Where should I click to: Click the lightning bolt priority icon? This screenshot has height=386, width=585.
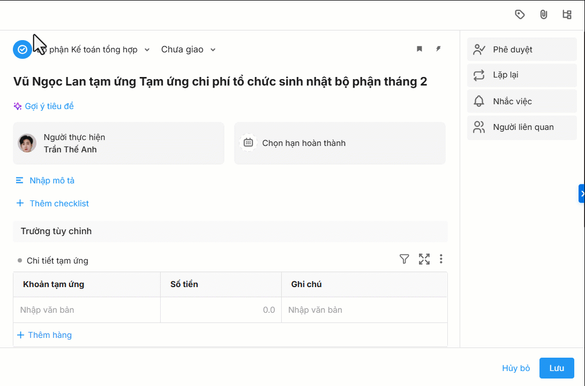click(438, 49)
